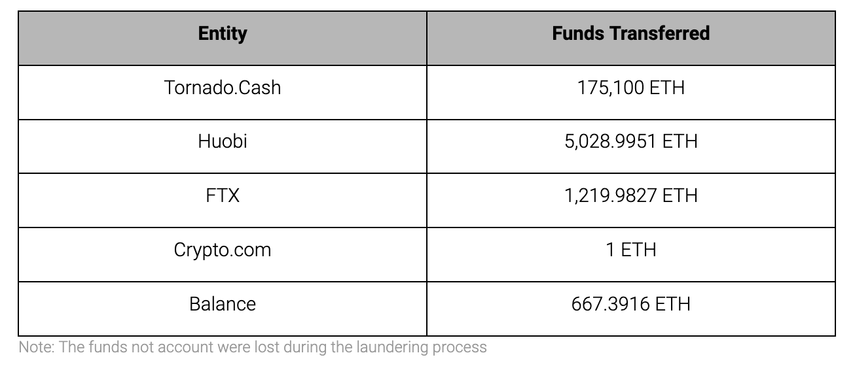Select the 667.3916 ETH value

(631, 304)
